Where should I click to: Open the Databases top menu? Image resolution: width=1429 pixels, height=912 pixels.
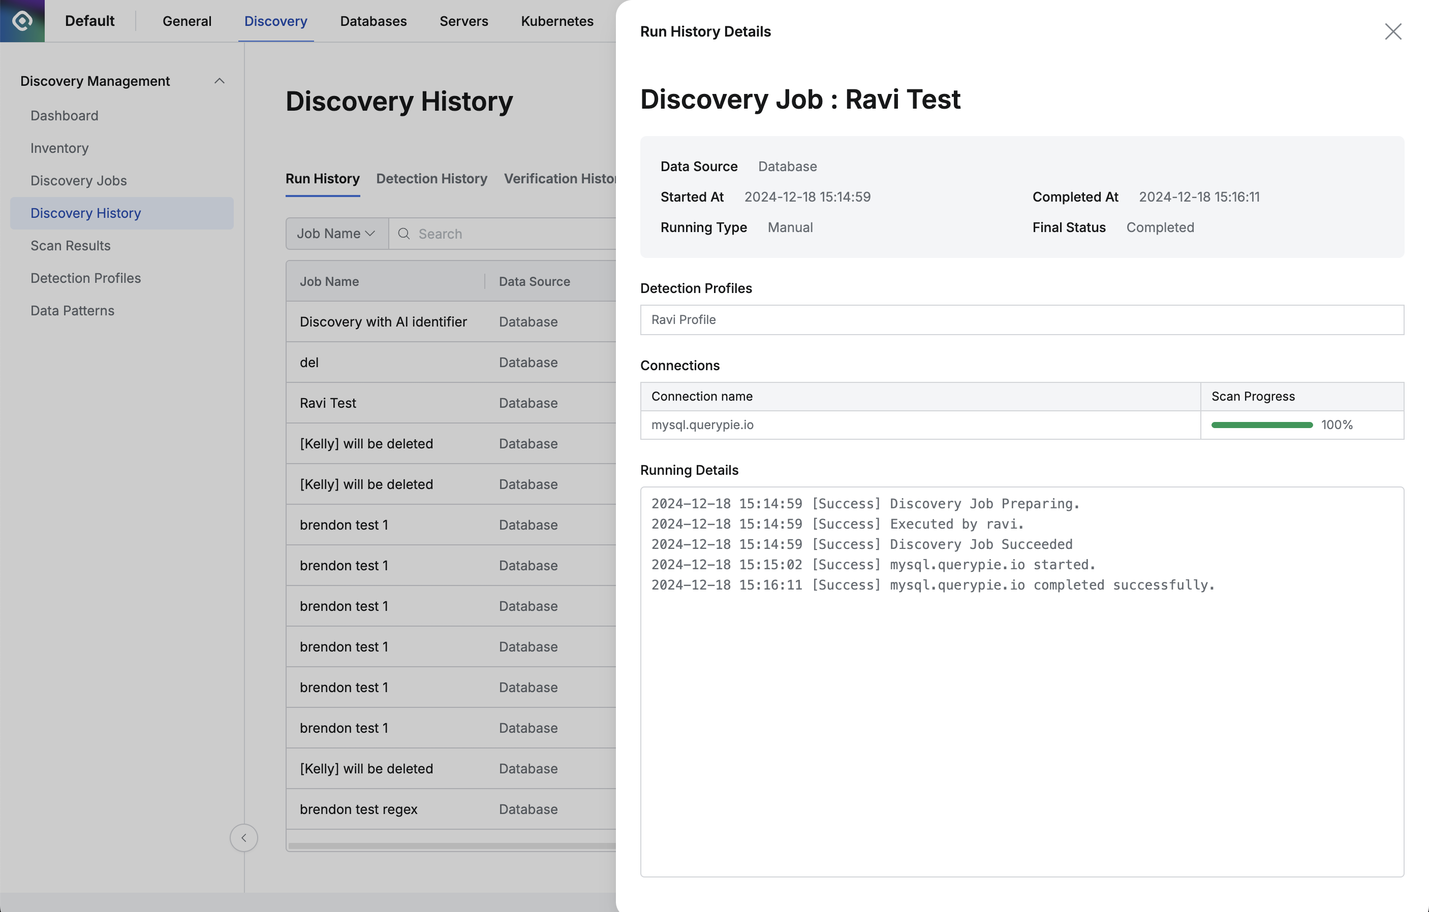pyautogui.click(x=372, y=21)
